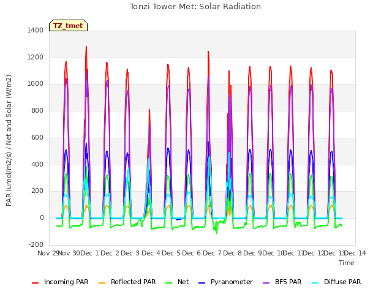The image size is (392, 294).
Task: Toggle the Pyranometer legend entry
Action: (x=225, y=282)
